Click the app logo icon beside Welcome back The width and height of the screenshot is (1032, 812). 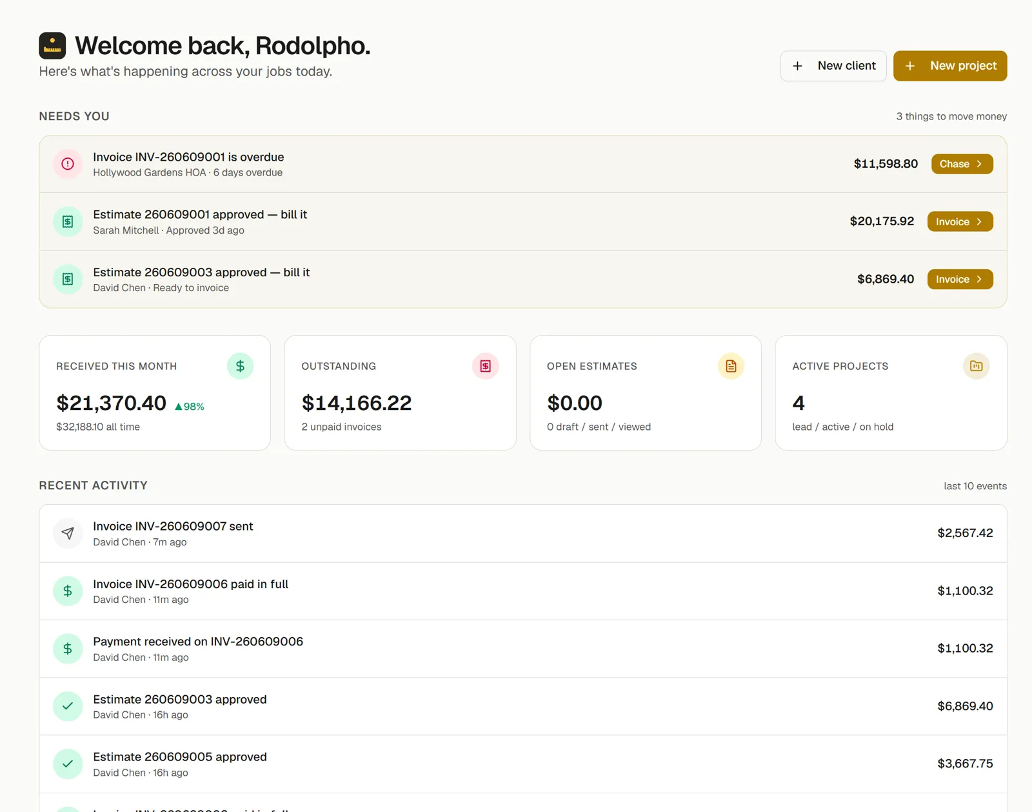click(52, 46)
